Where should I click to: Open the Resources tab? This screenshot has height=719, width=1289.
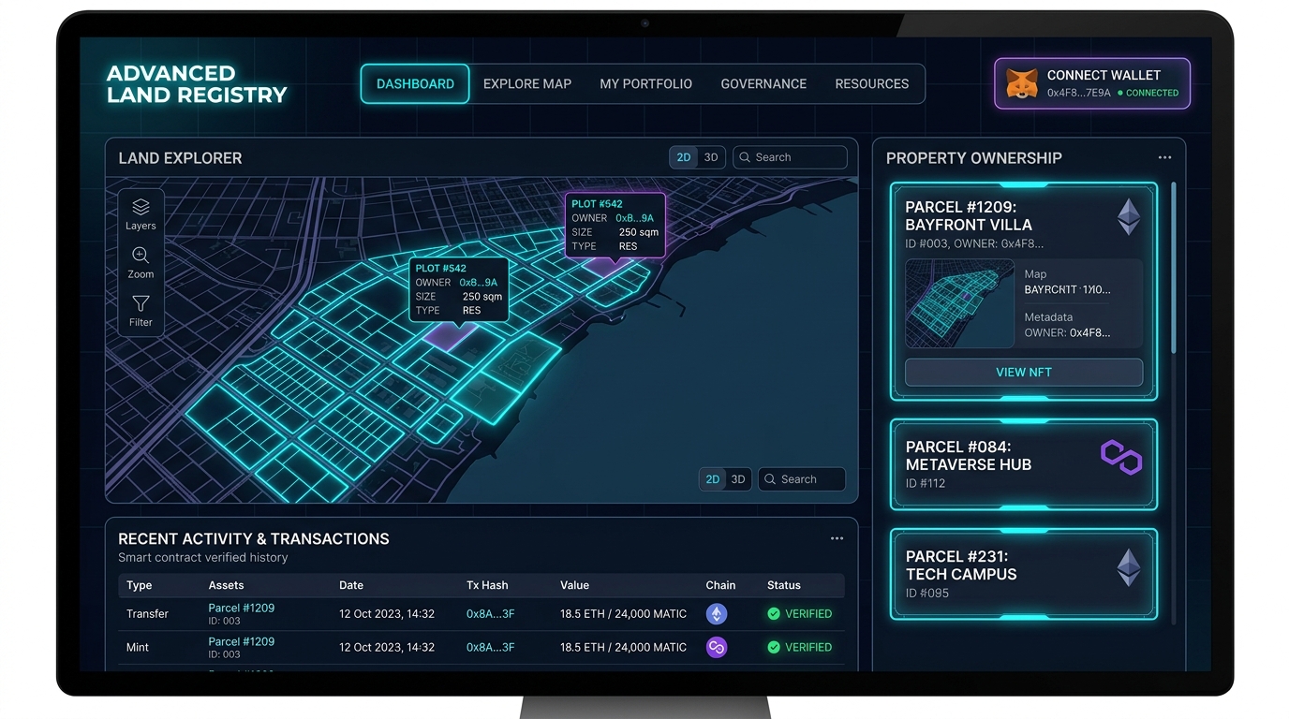[872, 83]
